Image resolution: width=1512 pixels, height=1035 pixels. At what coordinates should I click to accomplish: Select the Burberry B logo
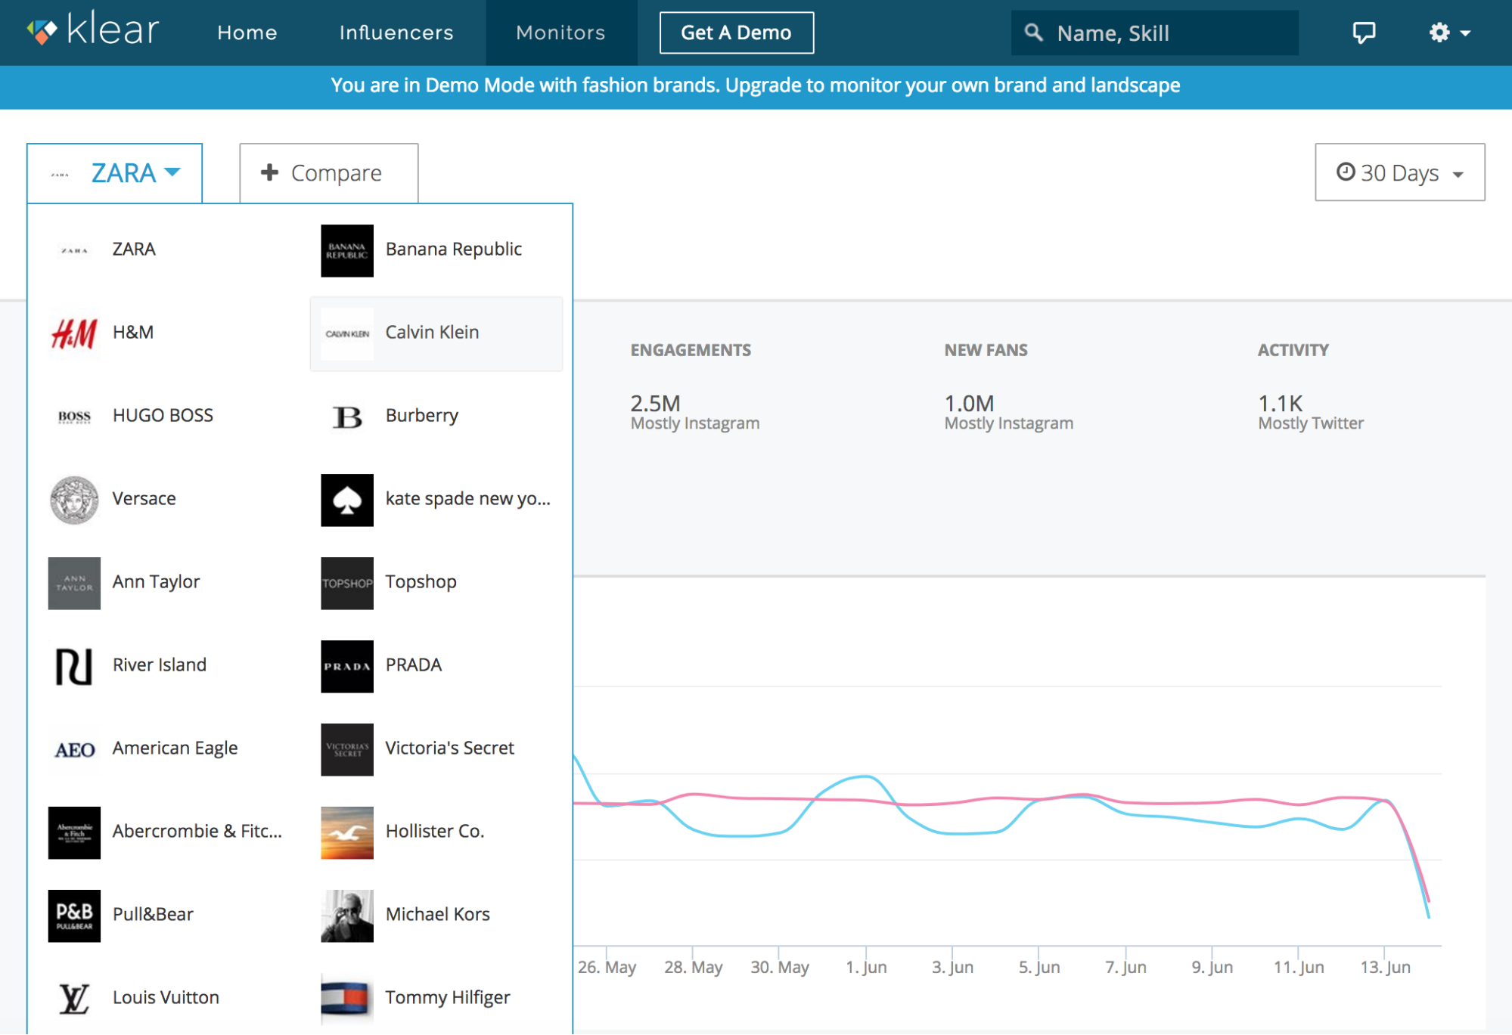347,417
